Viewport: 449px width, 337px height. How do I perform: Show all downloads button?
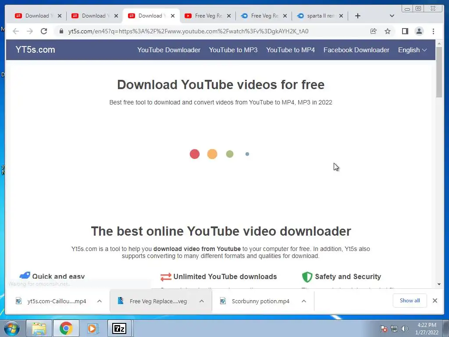pyautogui.click(x=410, y=301)
